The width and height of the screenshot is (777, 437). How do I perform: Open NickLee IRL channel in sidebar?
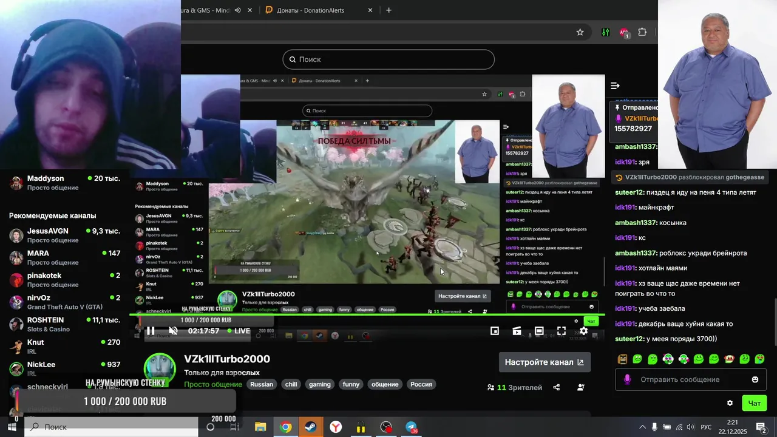click(64, 368)
